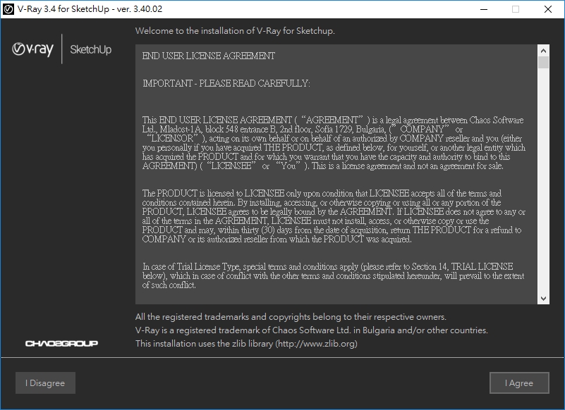Viewport: 565px width, 410px height.
Task: Click 'Welcome to the installation of V-Ray' text
Action: click(x=236, y=30)
